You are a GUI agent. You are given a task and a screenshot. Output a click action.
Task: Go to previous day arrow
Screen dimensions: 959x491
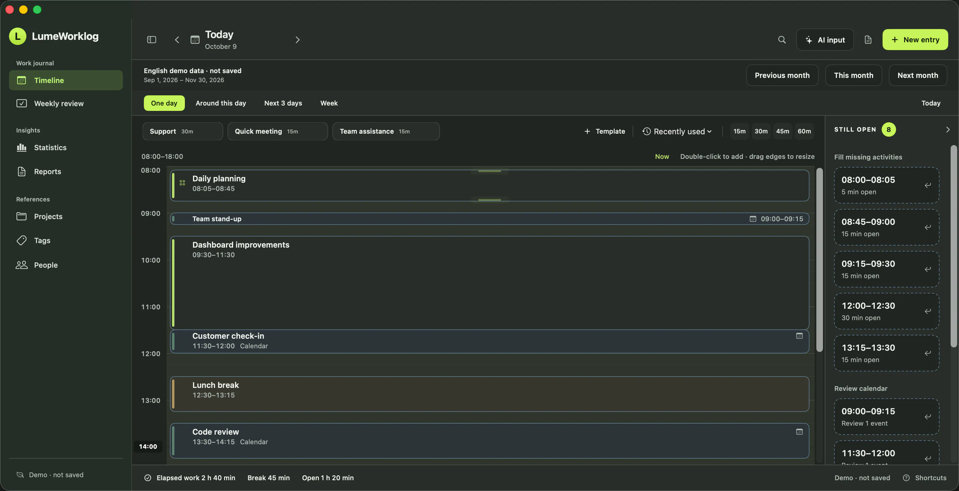[177, 40]
